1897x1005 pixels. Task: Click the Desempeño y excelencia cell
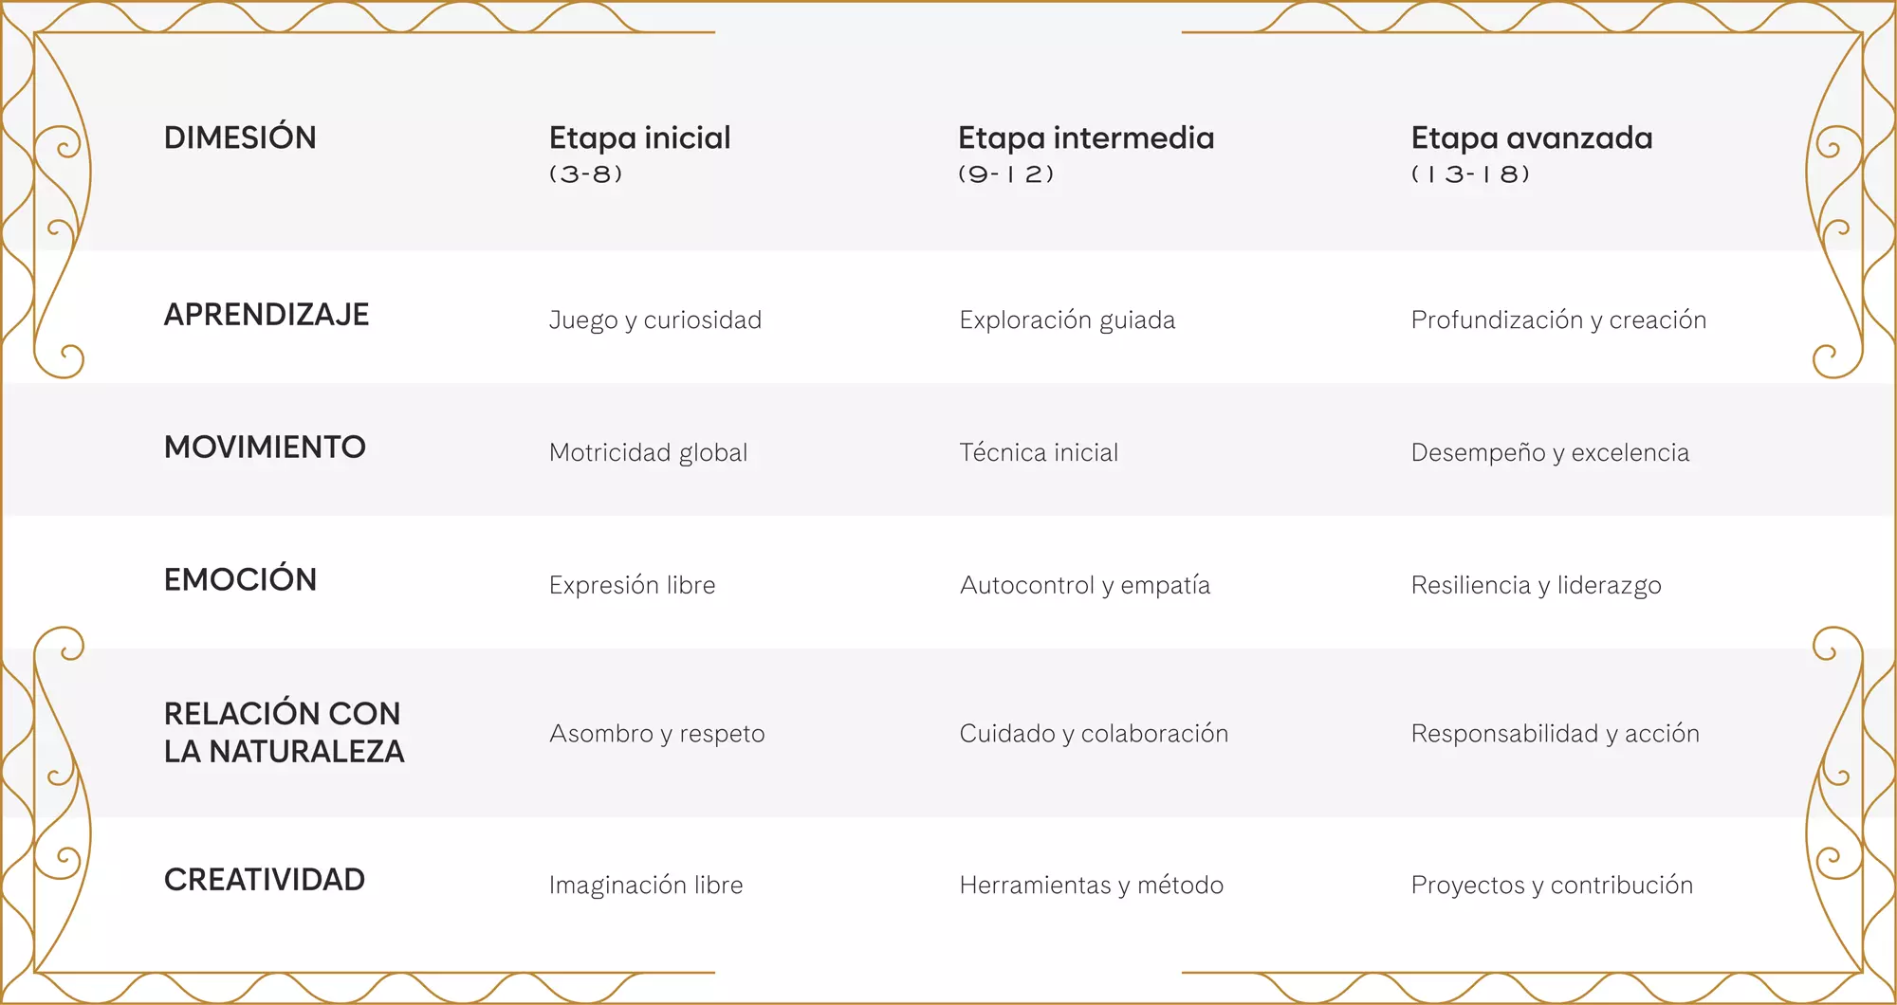pyautogui.click(x=1549, y=453)
